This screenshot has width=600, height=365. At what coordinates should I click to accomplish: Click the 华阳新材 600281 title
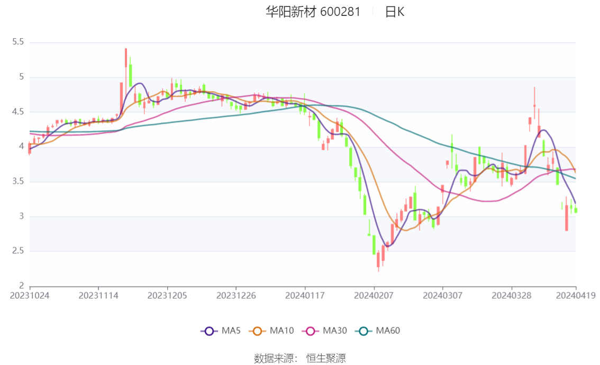click(x=313, y=12)
